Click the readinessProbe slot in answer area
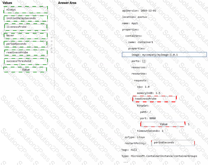Screen dimensions: 208x165 pos(154,99)
